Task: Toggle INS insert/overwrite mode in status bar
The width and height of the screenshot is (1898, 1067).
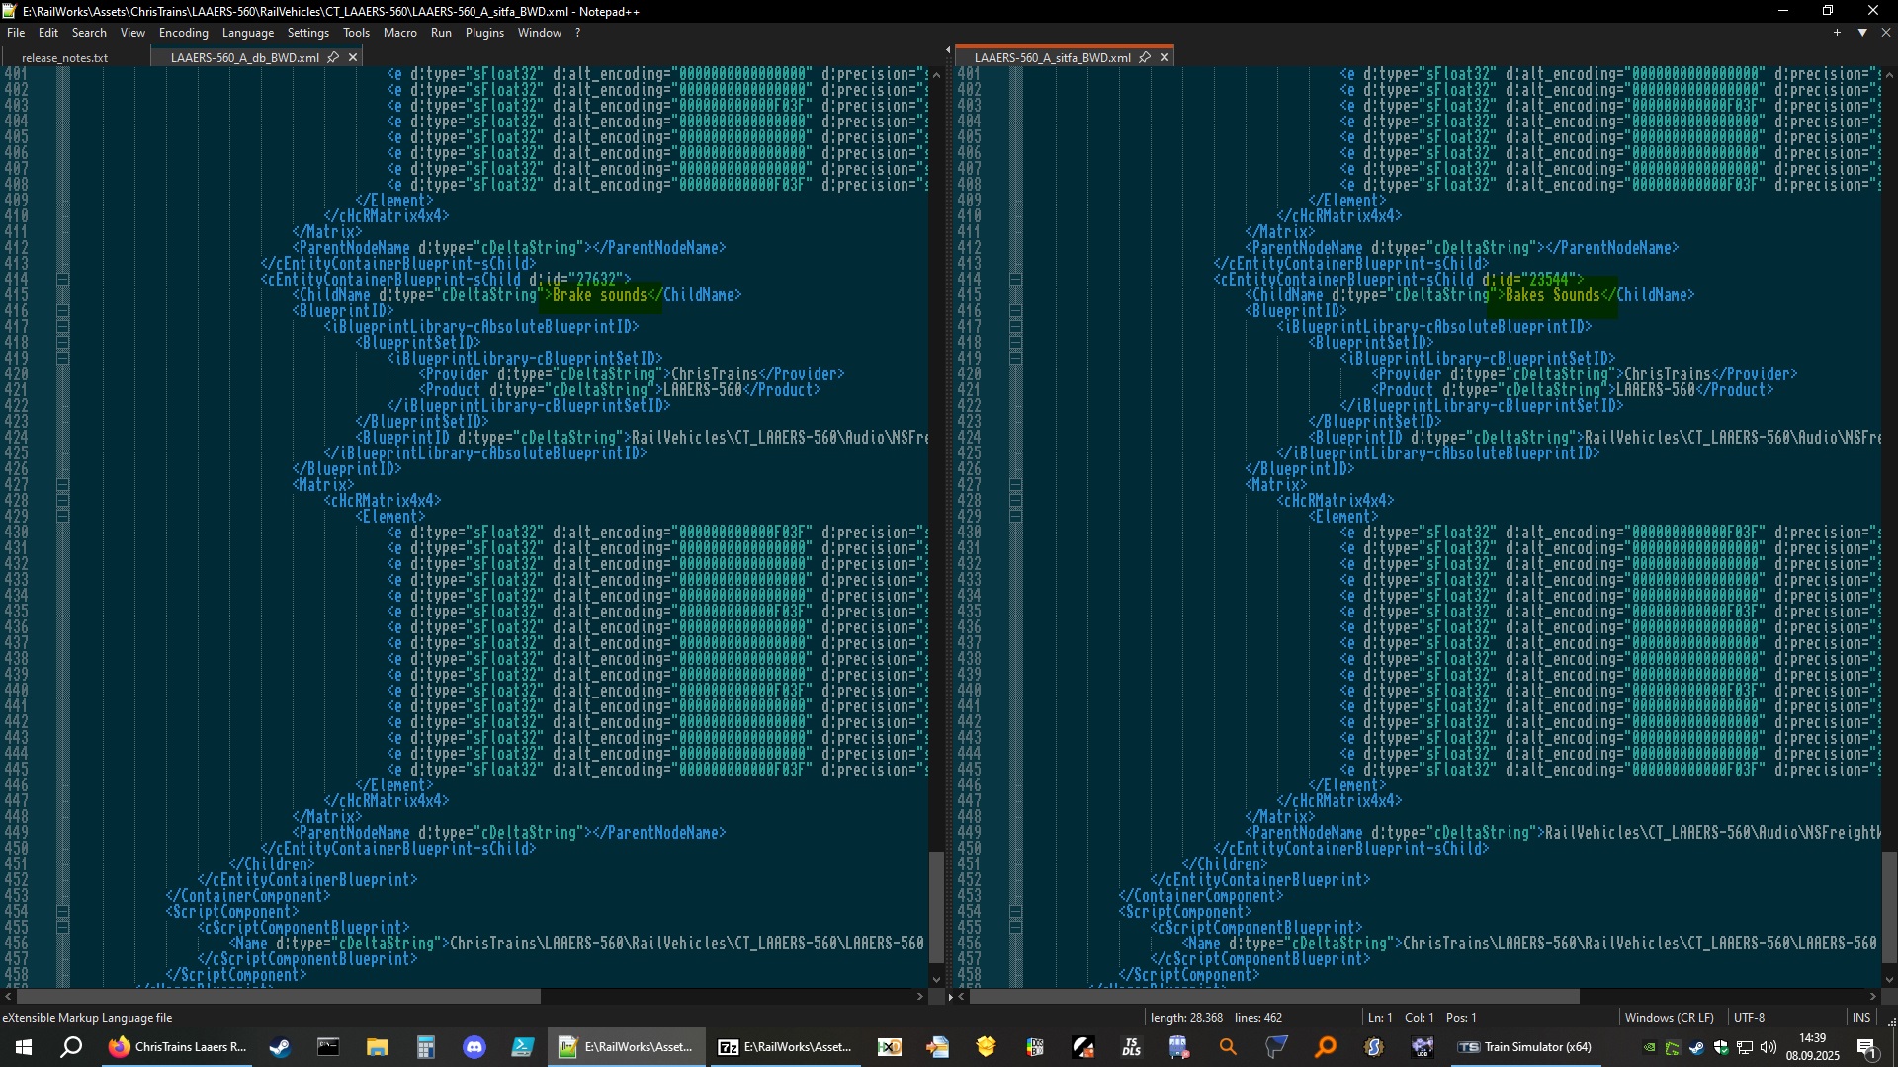Action: coord(1861,1018)
